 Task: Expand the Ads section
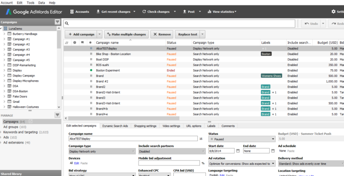1,137
